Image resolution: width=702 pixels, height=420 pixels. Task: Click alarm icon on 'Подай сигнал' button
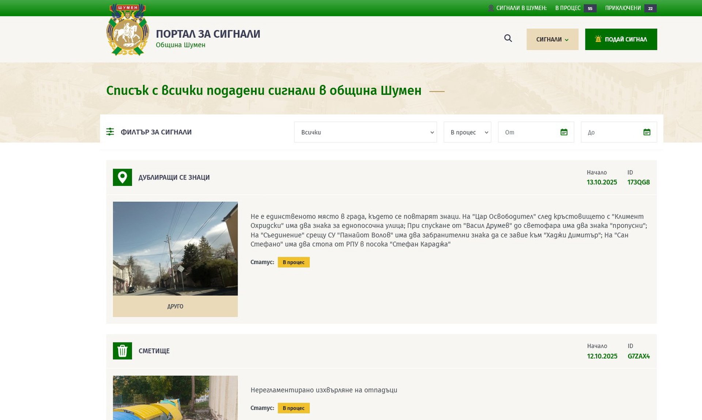[x=598, y=39]
